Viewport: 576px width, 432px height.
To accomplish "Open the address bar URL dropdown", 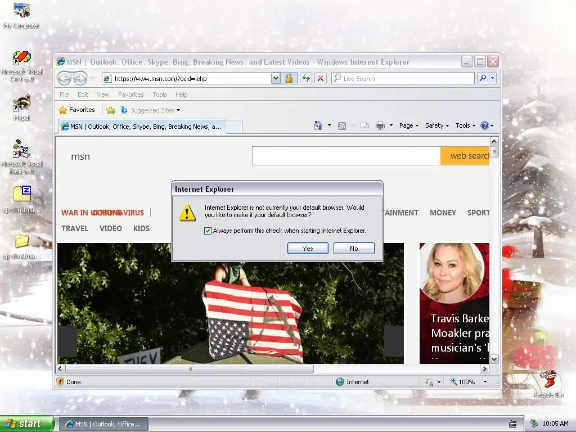I will click(276, 78).
